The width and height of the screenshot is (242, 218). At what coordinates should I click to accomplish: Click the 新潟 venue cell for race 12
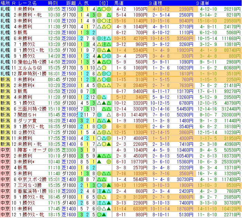(5, 144)
